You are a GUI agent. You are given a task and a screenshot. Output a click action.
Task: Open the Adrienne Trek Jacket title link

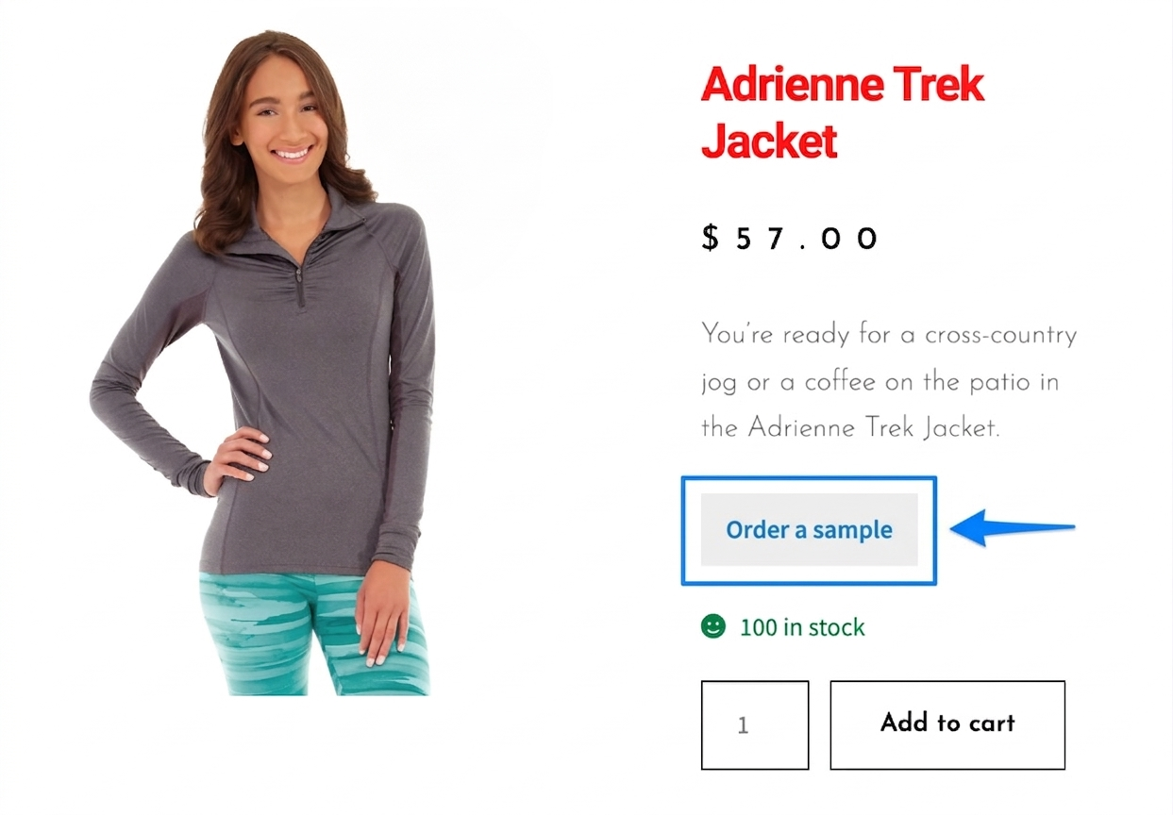pyautogui.click(x=842, y=113)
